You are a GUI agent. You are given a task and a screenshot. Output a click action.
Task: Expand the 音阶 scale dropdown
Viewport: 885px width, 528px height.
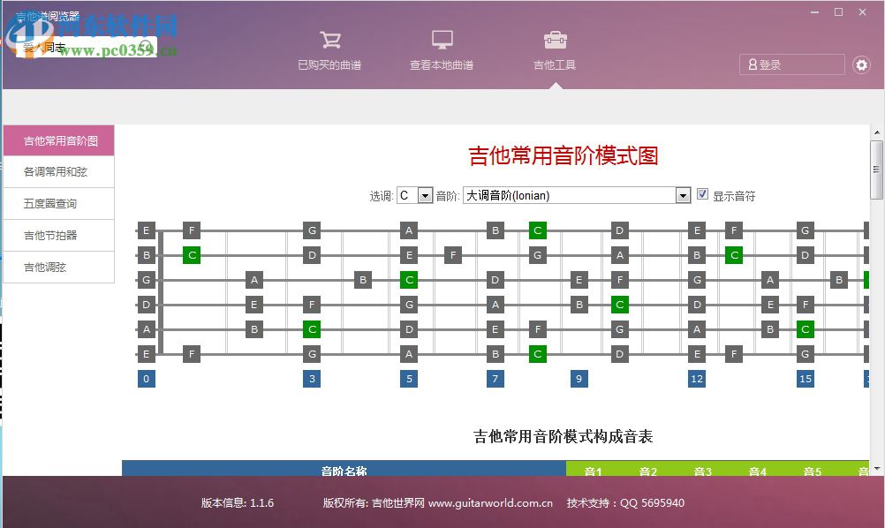coord(683,195)
